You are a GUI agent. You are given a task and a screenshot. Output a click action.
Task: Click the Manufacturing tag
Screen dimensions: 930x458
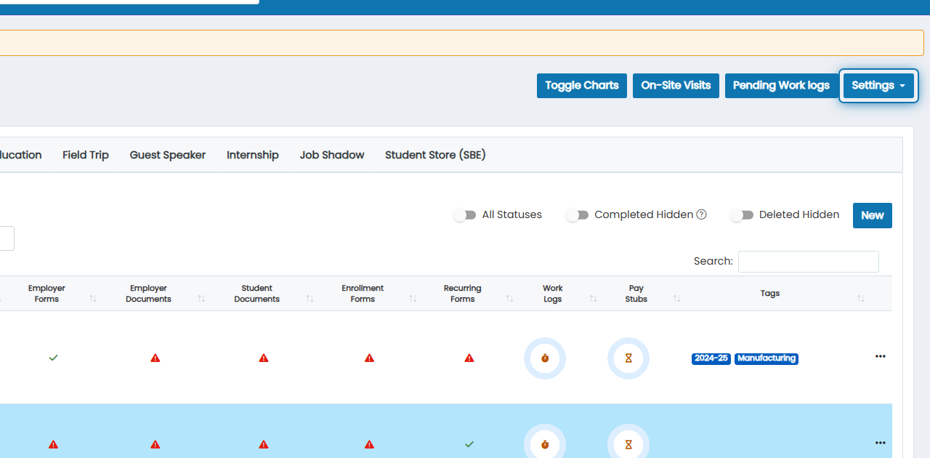(x=767, y=358)
